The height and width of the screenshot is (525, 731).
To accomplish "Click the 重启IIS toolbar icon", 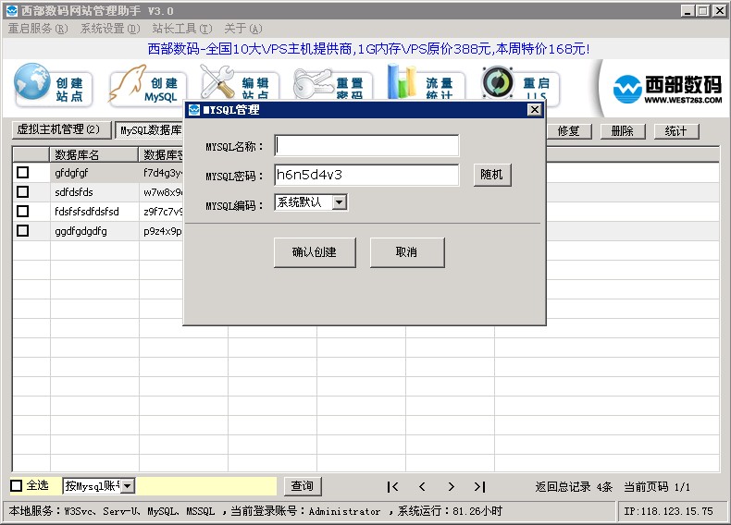I will [x=500, y=85].
